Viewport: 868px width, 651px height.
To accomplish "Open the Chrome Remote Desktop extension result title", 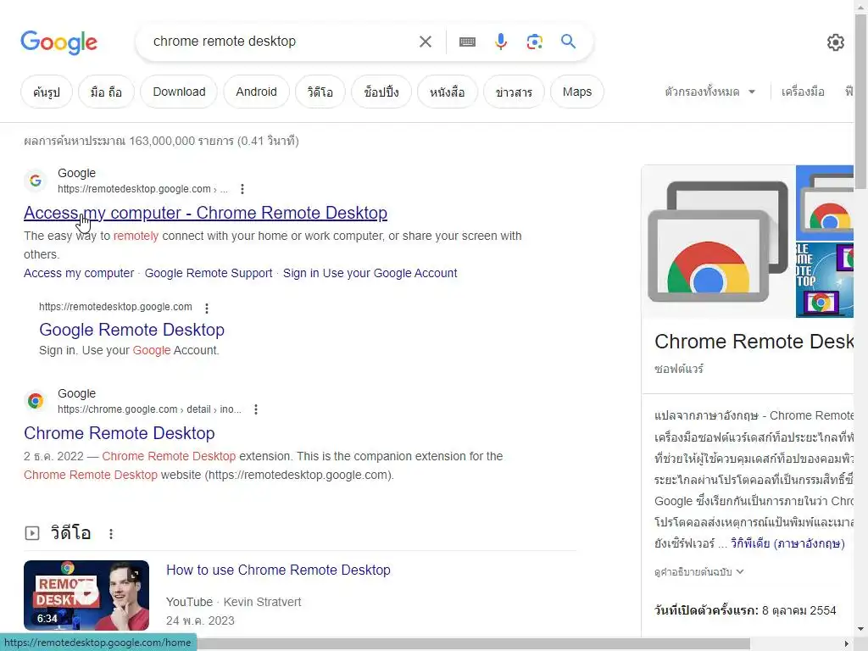I will [119, 433].
